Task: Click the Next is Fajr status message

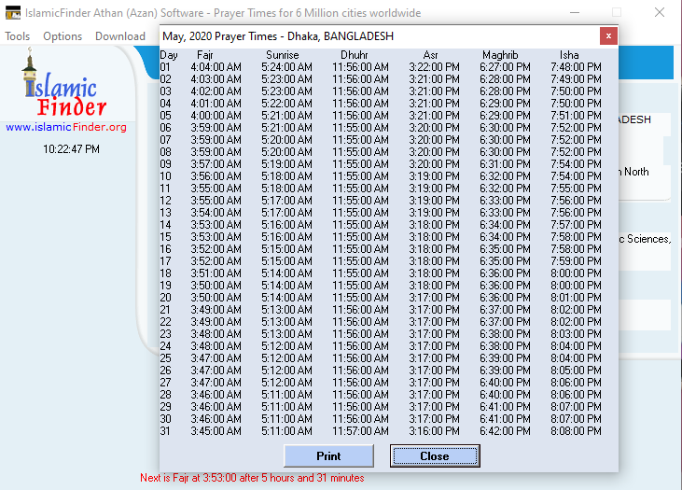Action: coord(252,478)
